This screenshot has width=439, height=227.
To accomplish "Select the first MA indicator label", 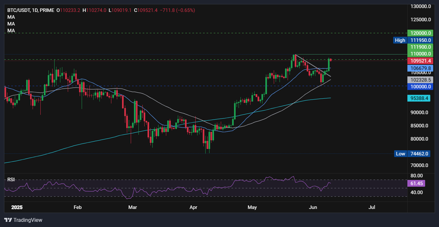I will (11, 17).
